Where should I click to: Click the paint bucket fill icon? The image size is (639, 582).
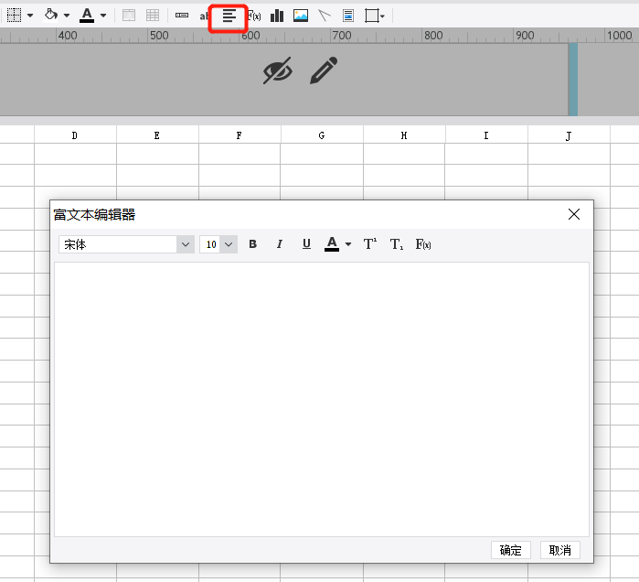[52, 16]
